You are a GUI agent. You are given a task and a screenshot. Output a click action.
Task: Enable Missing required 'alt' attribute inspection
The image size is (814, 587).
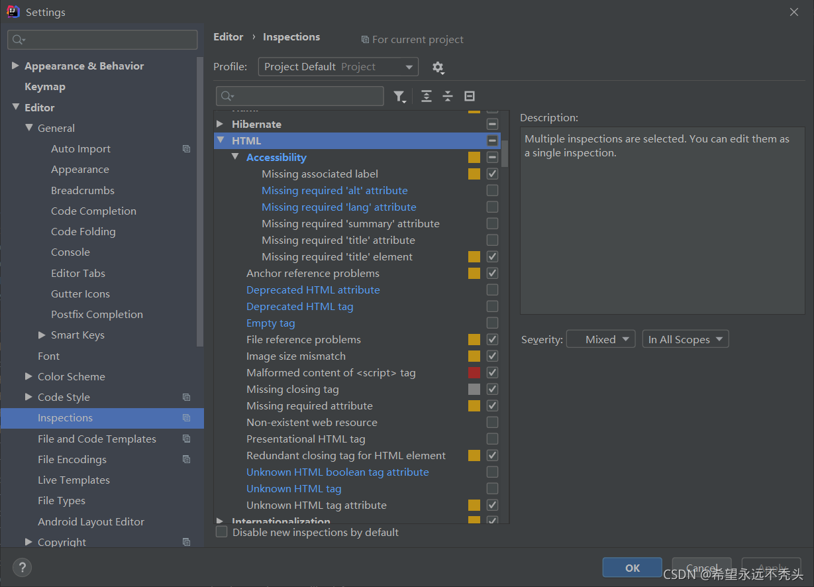click(x=492, y=190)
